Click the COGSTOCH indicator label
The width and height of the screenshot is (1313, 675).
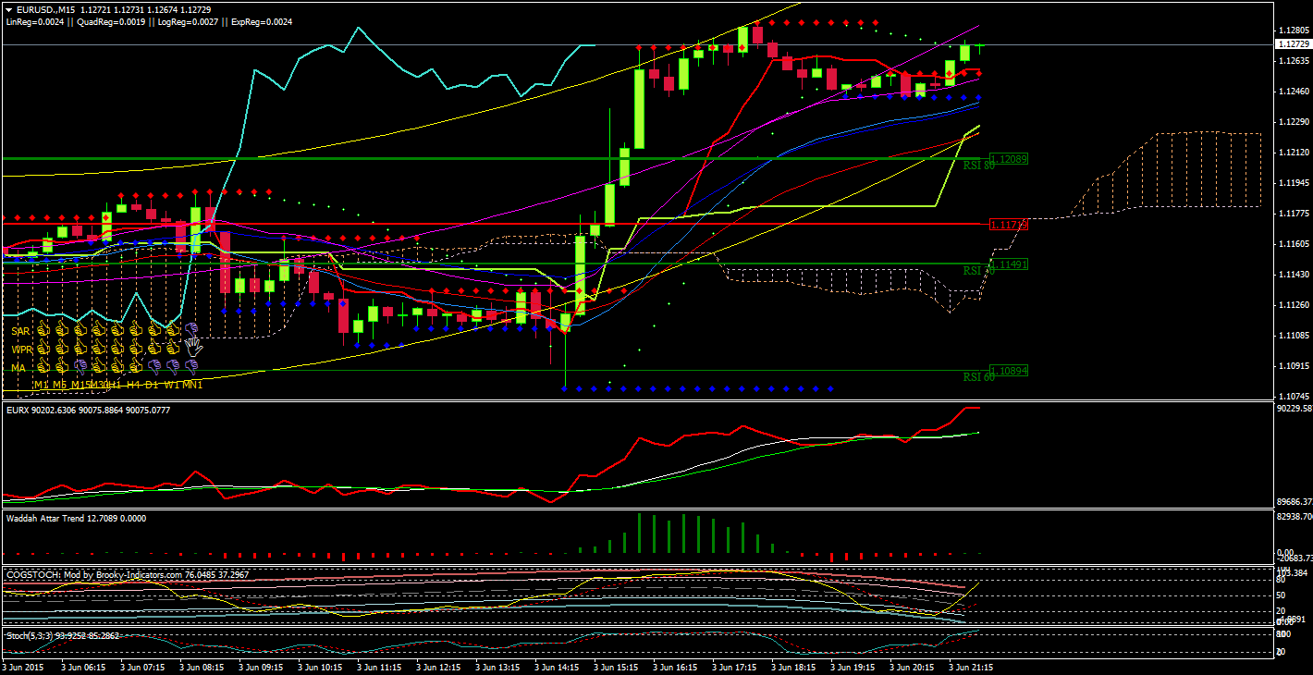click(92, 574)
